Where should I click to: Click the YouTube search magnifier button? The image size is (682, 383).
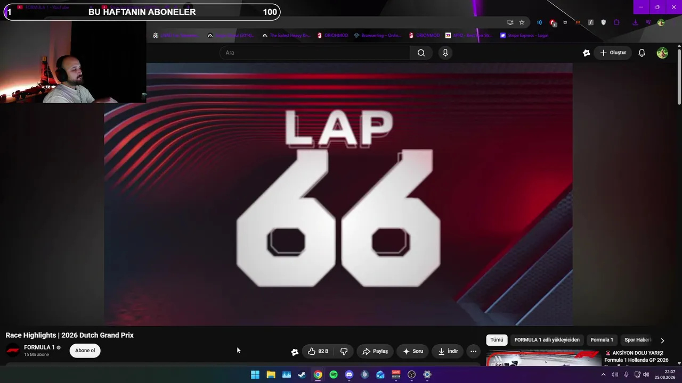421,53
